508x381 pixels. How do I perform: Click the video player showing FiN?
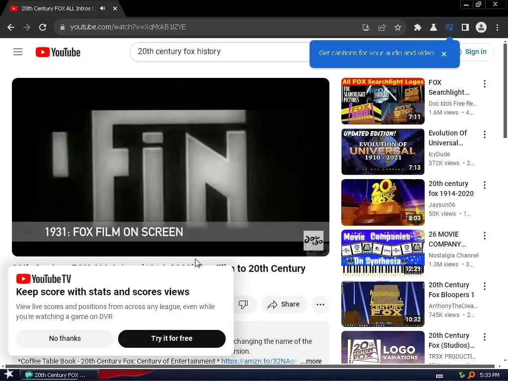point(171,167)
